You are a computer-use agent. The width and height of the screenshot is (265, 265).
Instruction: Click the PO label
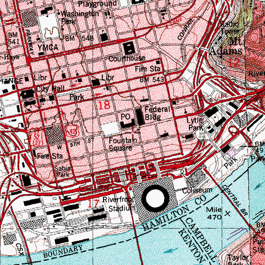click(x=125, y=117)
